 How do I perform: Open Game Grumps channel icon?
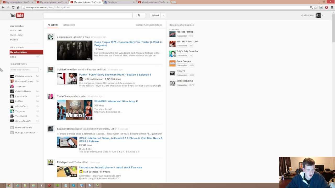[x=172, y=63]
